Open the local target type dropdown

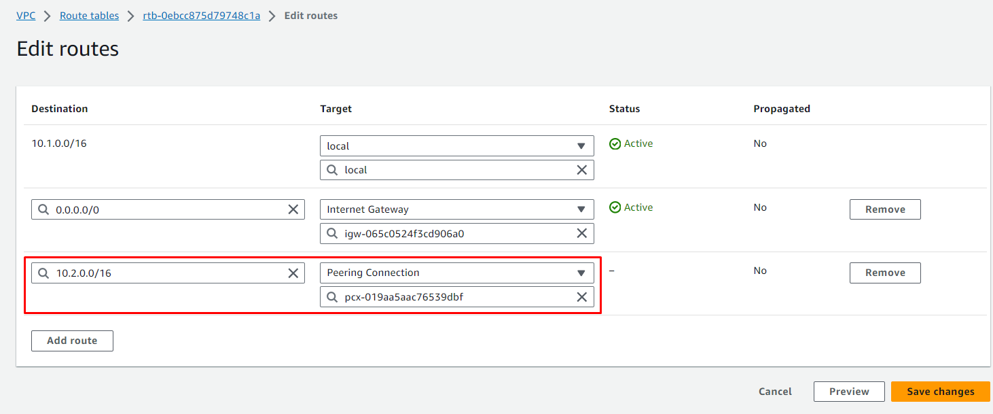pyautogui.click(x=456, y=146)
